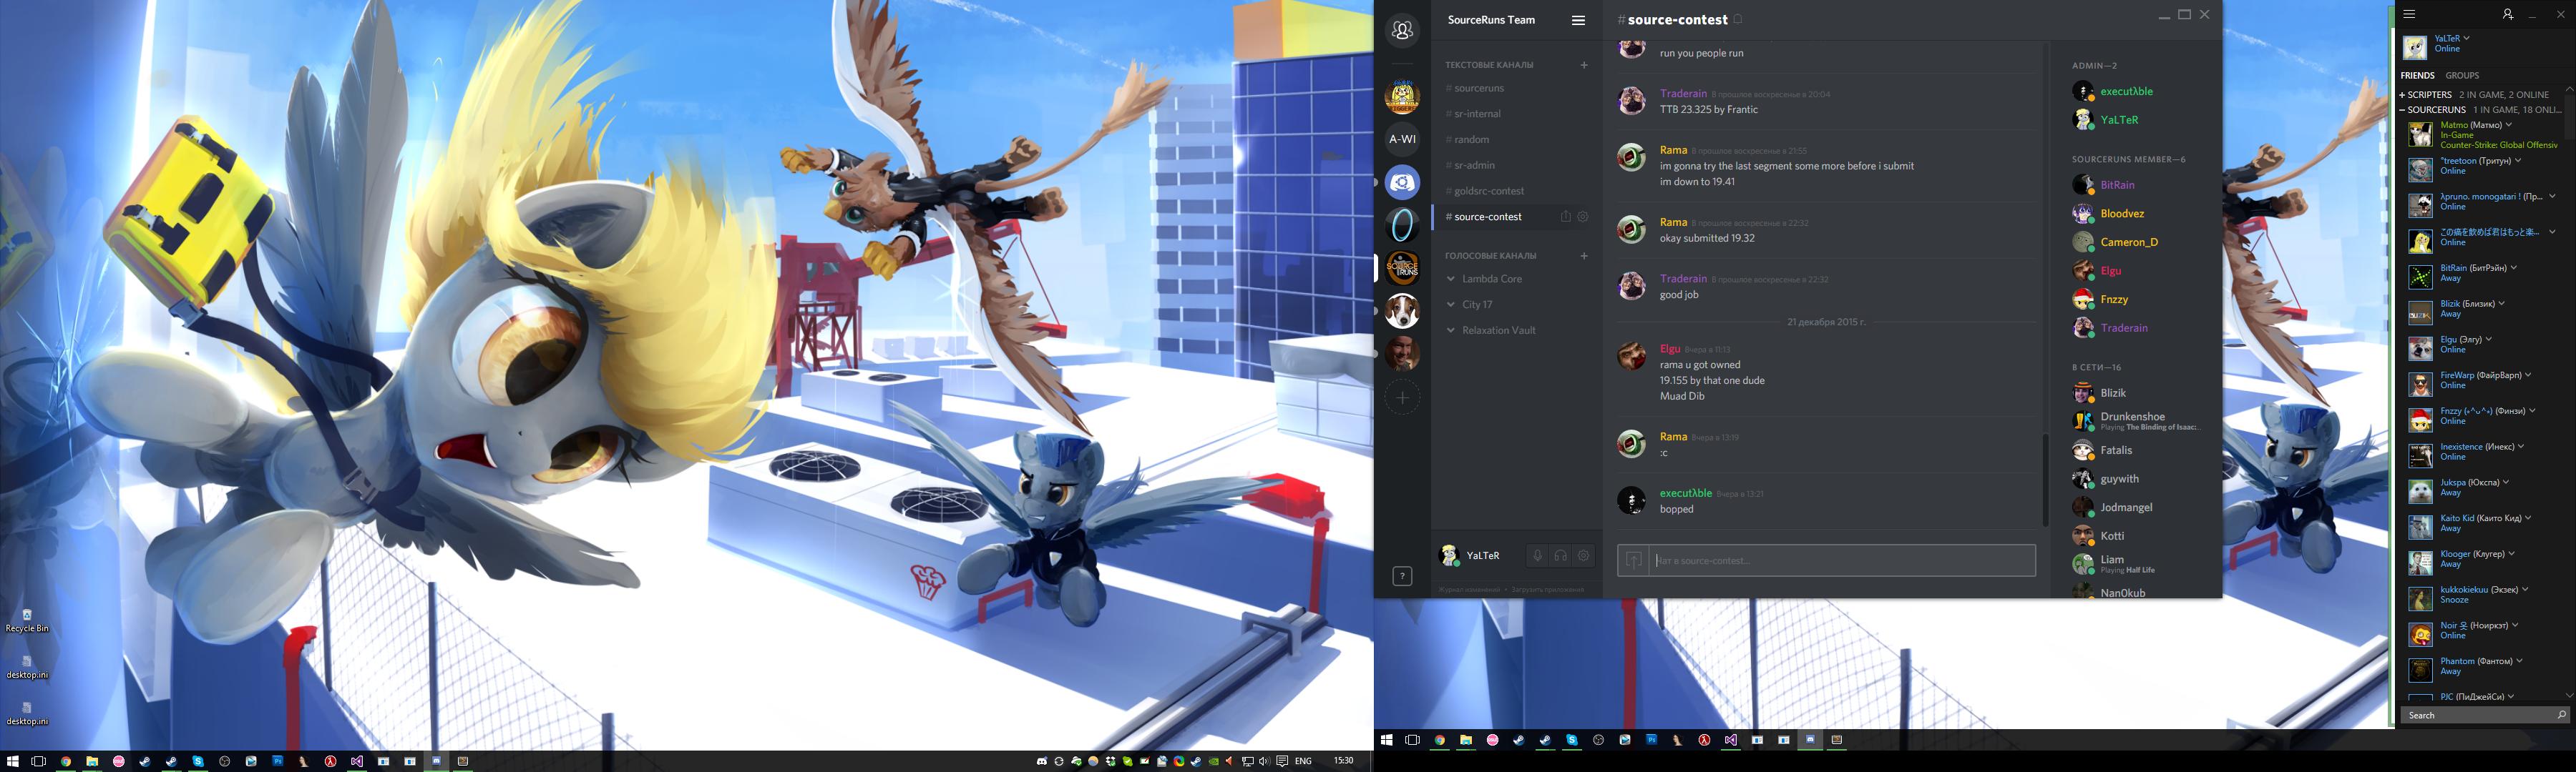
Task: Toggle source-contest channel notification bell
Action: (1738, 19)
